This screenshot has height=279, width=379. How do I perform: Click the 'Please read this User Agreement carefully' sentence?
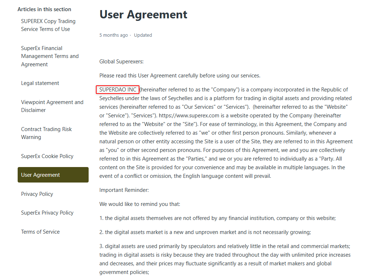(x=180, y=76)
